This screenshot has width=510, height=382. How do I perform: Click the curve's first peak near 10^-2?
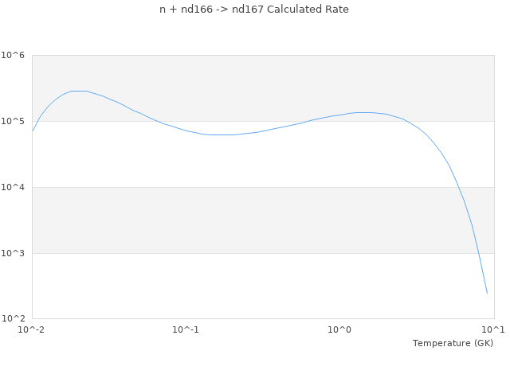point(78,91)
